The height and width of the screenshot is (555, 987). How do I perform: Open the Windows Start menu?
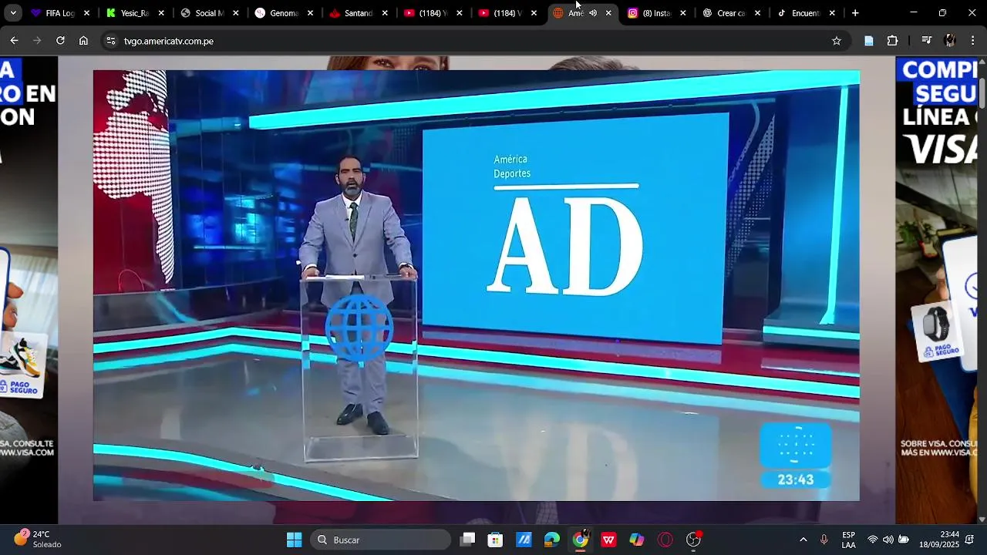pyautogui.click(x=294, y=540)
